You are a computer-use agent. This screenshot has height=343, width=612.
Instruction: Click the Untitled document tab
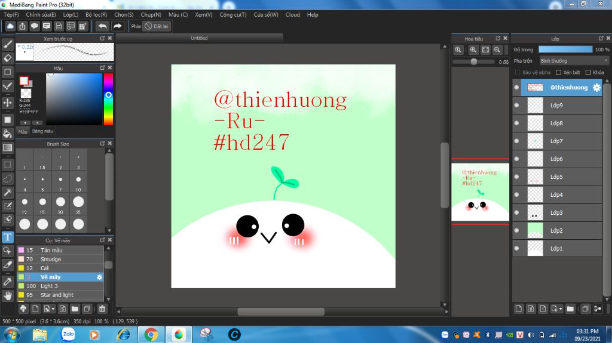click(199, 38)
